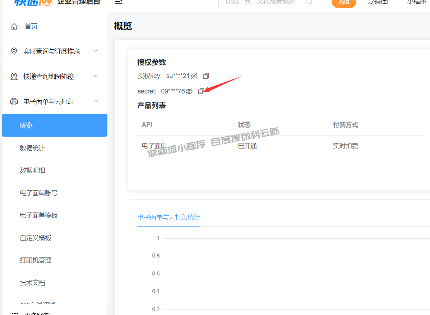
Task: Click the search magnifier icon in top bar
Action: pyautogui.click(x=309, y=2)
